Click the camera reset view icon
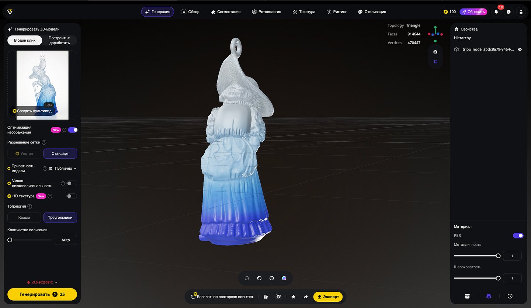 [435, 52]
